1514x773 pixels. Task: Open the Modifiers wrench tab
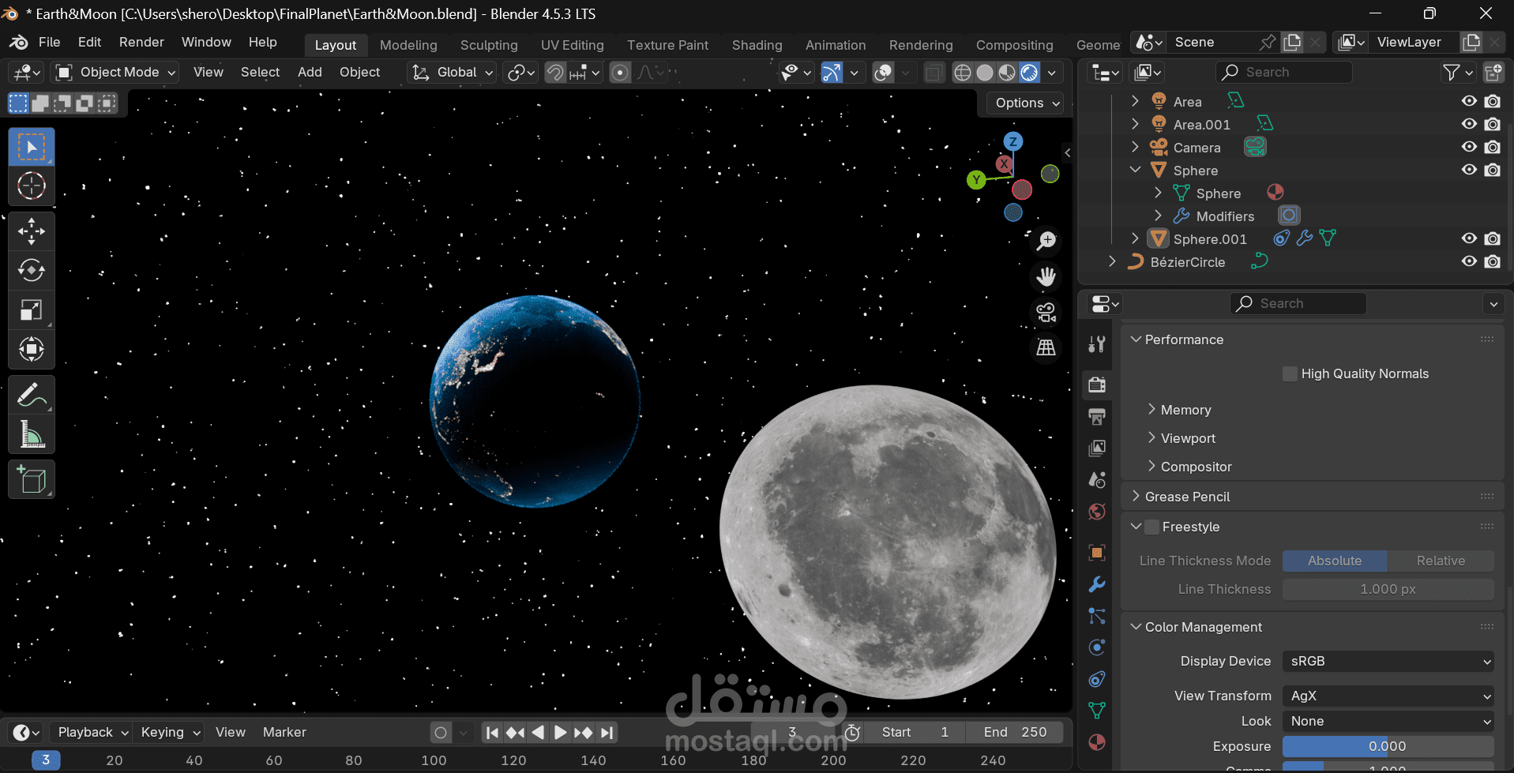pyautogui.click(x=1097, y=584)
